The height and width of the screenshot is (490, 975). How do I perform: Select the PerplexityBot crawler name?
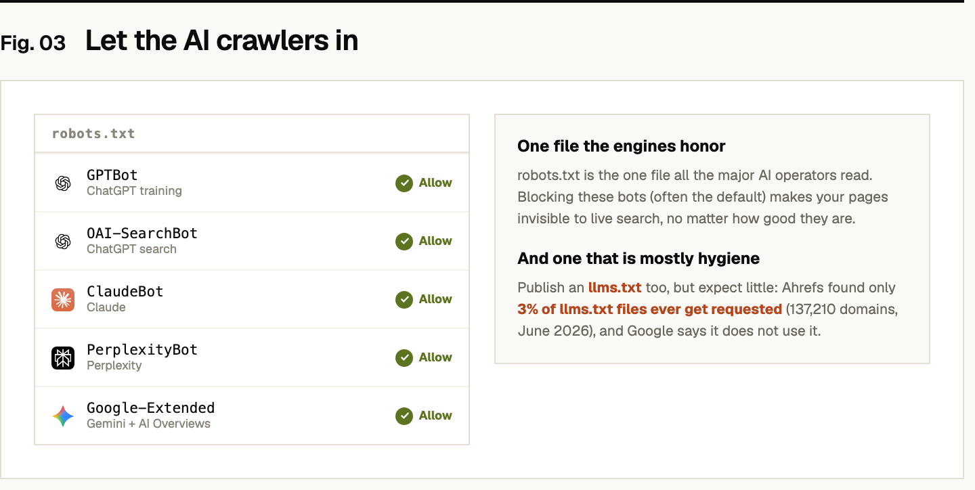pyautogui.click(x=142, y=350)
